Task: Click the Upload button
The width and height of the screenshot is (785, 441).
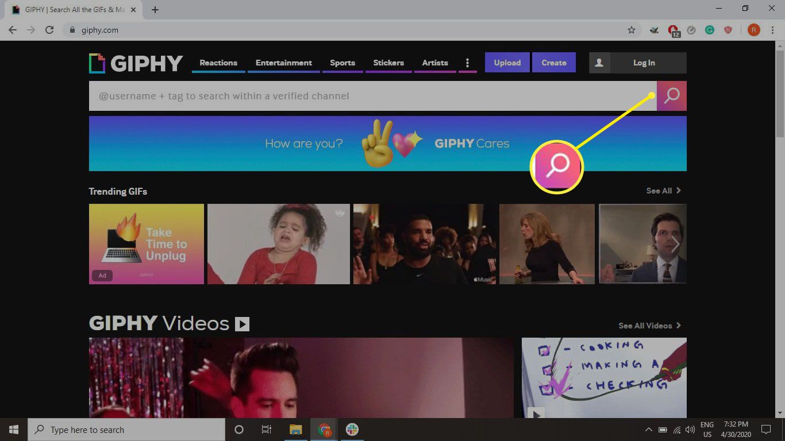Action: point(507,63)
